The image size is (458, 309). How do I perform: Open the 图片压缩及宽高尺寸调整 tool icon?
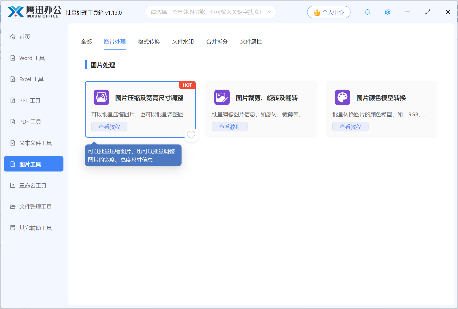tap(101, 97)
